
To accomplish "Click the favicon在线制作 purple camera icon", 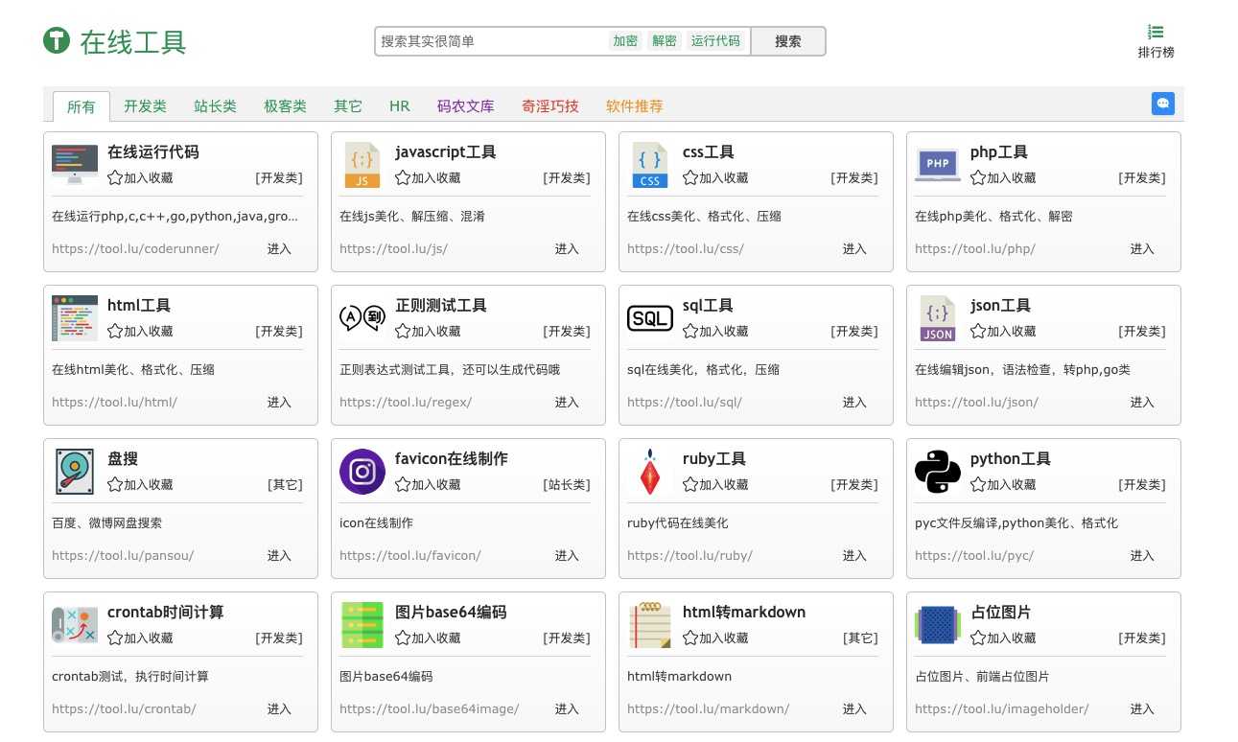I will 362,472.
